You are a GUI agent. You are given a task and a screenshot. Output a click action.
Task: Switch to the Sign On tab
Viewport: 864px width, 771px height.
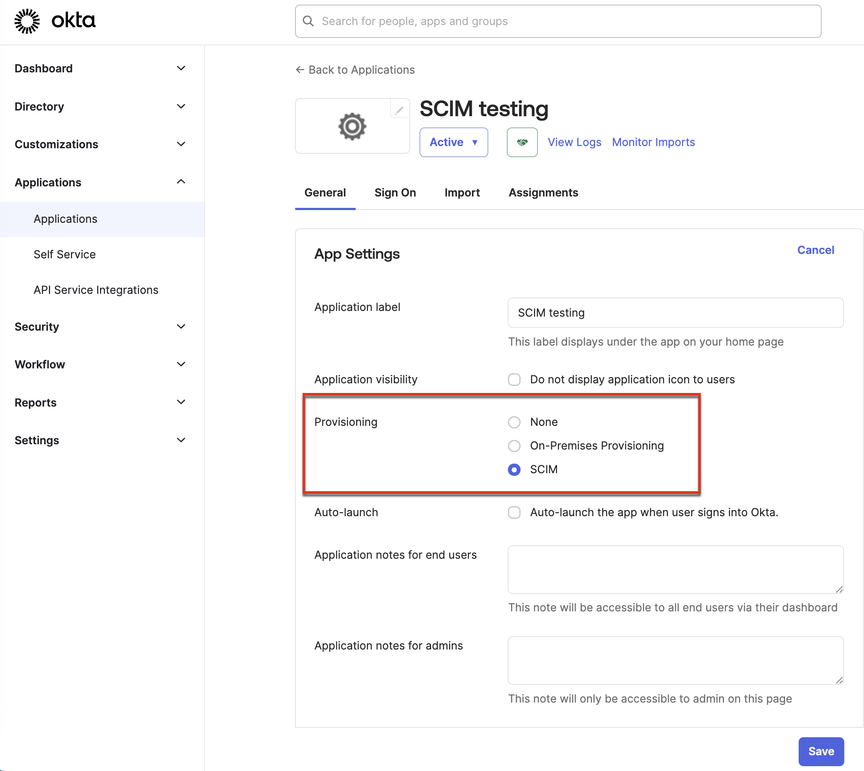[x=395, y=193]
